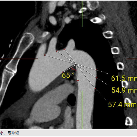Viewport: 137px width, 137px height.
Task: Click the dotted leader line to 57.4 mm
Action: click(x=100, y=94)
